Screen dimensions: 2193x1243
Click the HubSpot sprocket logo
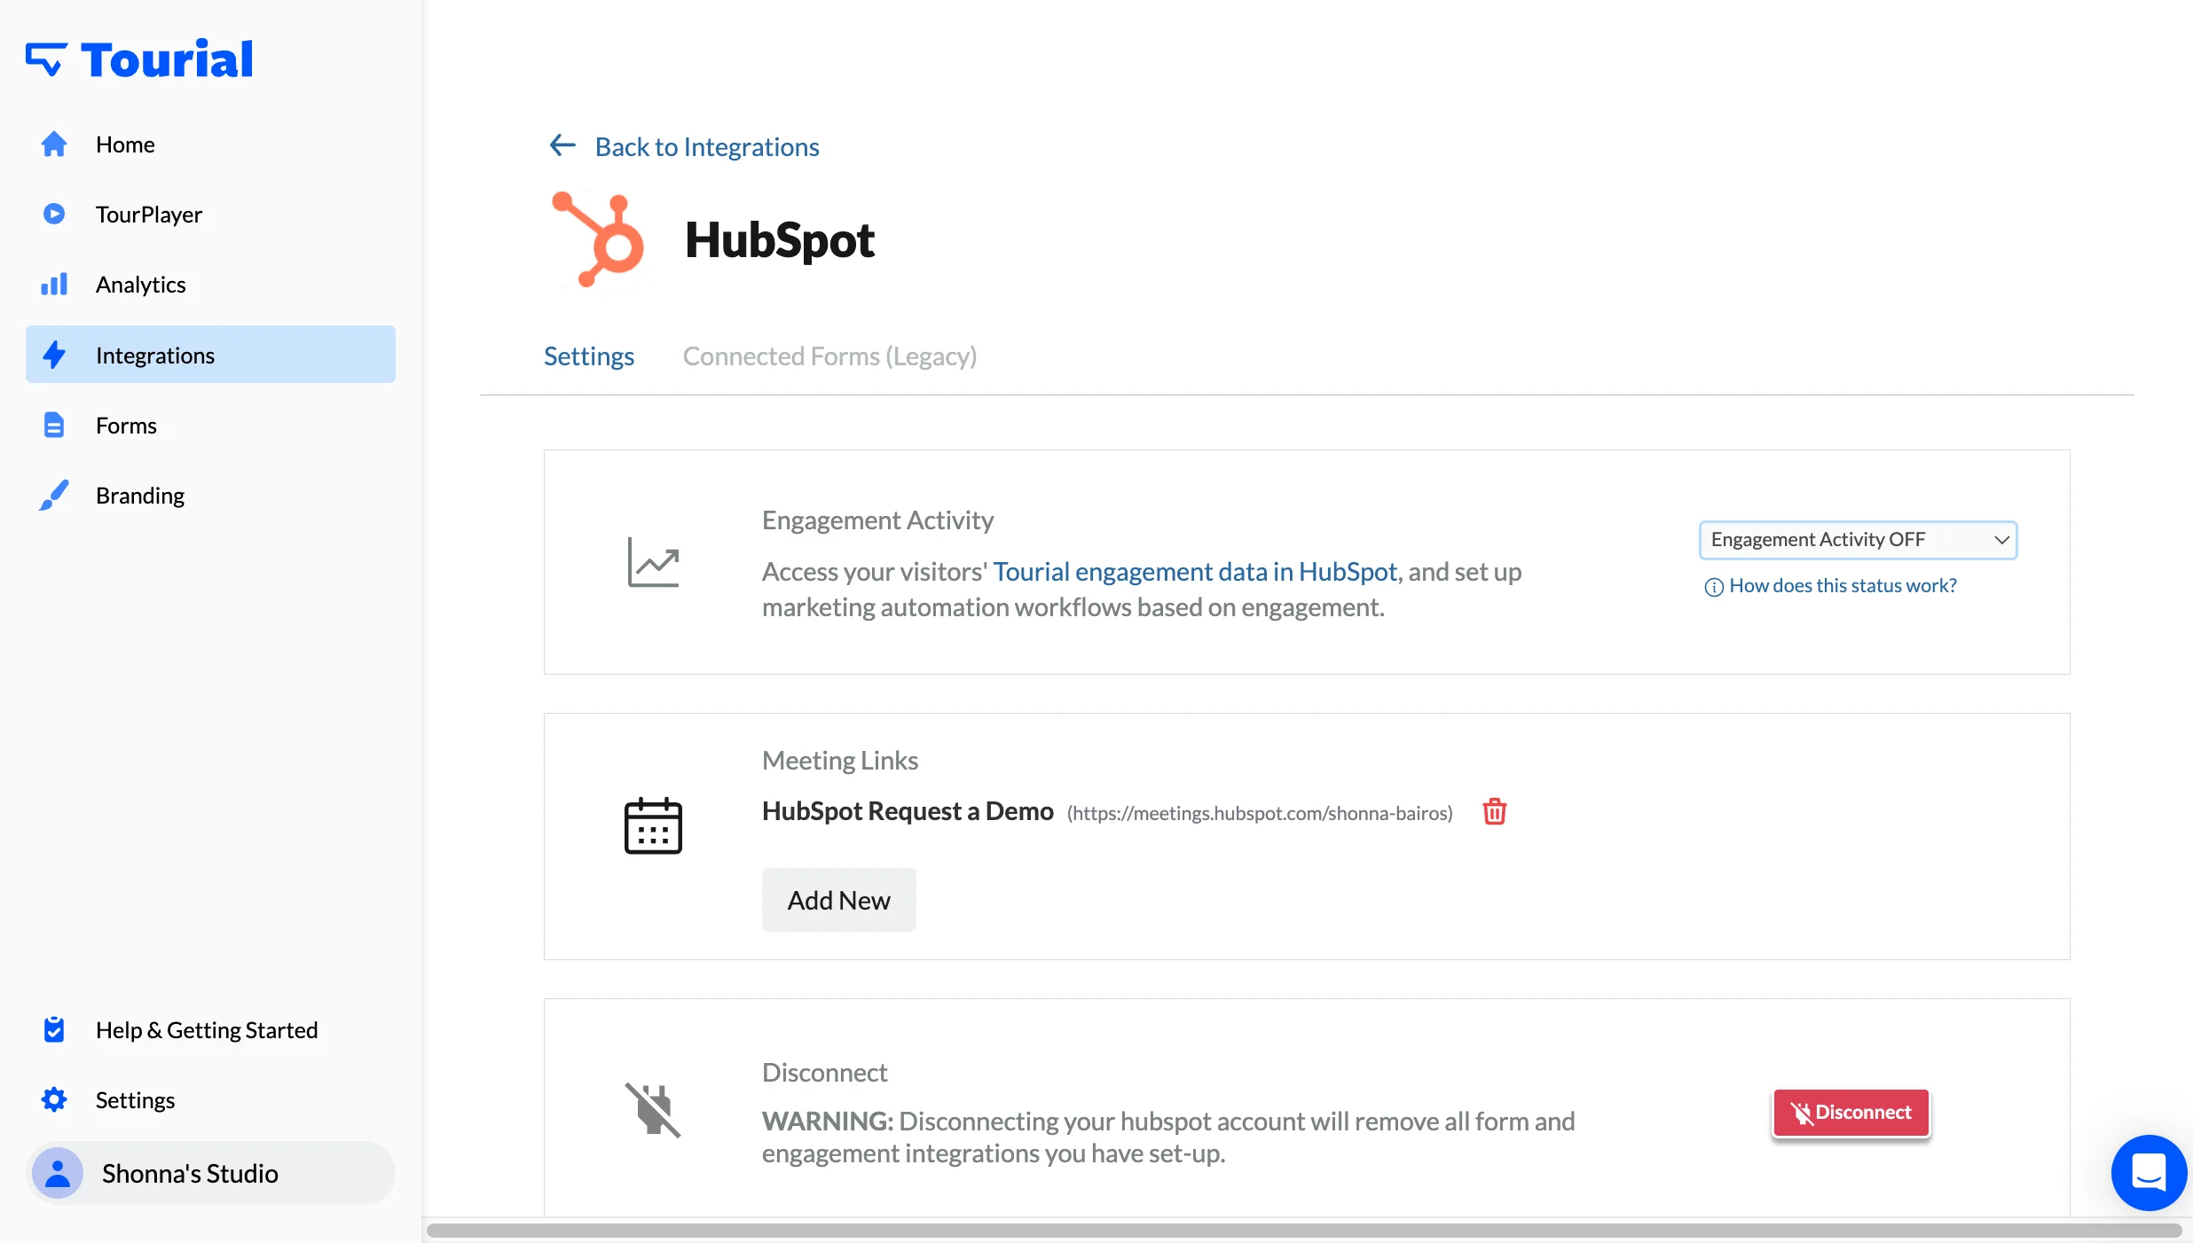pos(596,239)
